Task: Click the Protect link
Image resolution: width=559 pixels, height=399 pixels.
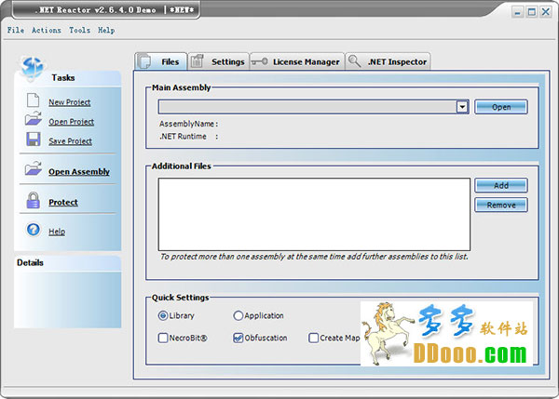Action: (x=63, y=202)
